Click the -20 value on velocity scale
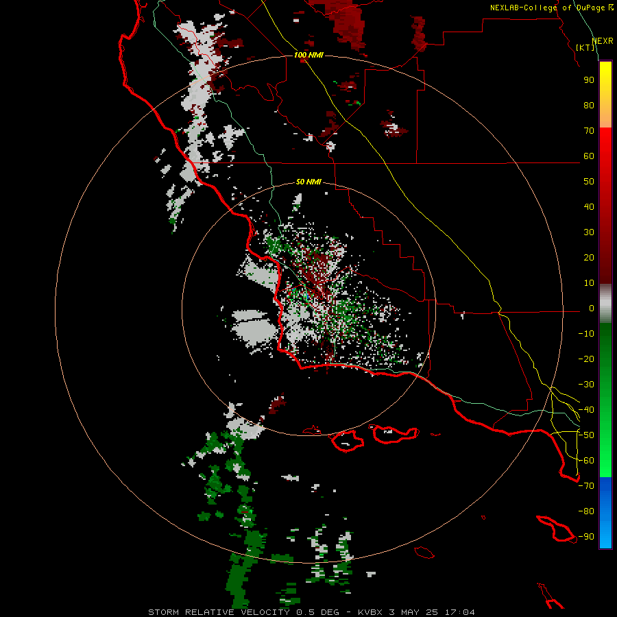This screenshot has width=617, height=617. click(x=586, y=359)
